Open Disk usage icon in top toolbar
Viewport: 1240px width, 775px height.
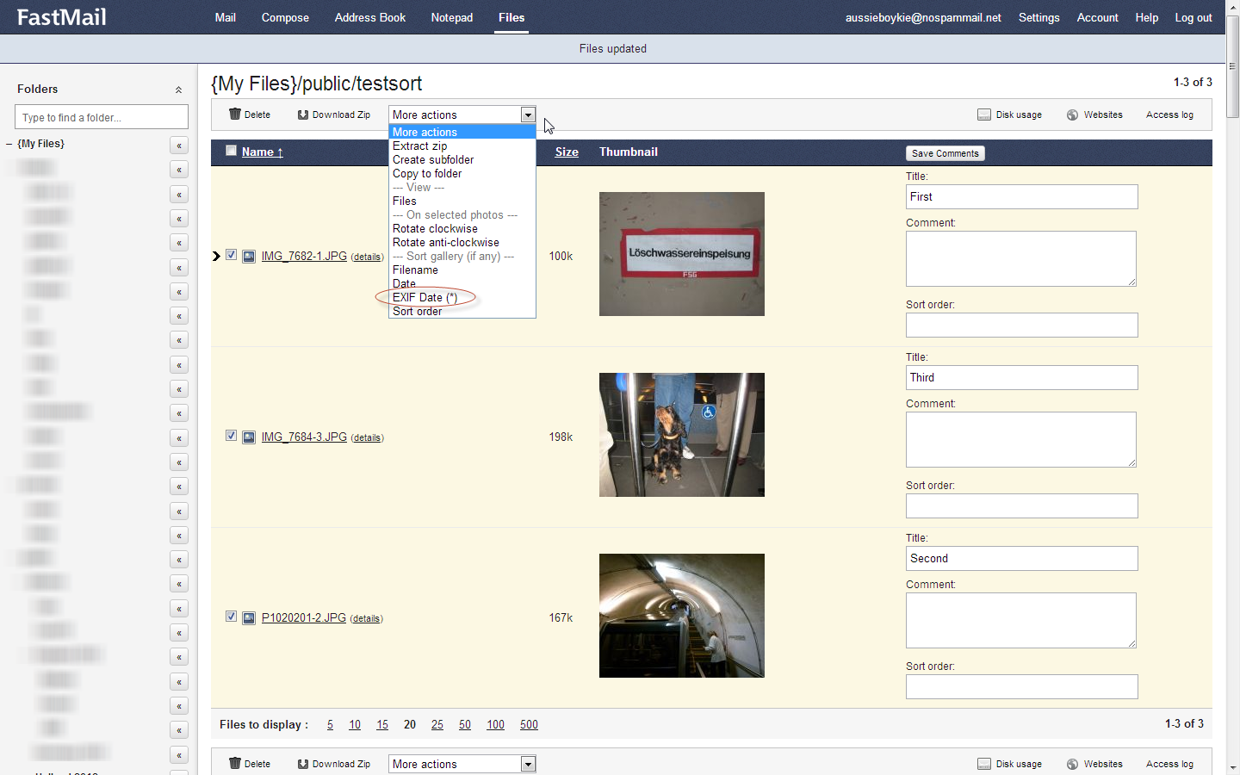984,115
